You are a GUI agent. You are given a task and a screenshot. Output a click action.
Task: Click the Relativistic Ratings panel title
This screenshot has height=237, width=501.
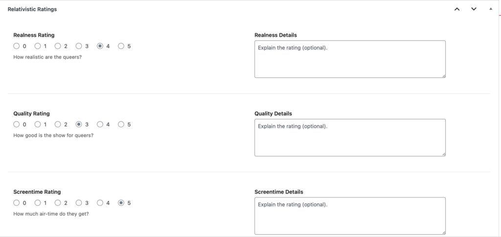click(x=32, y=9)
